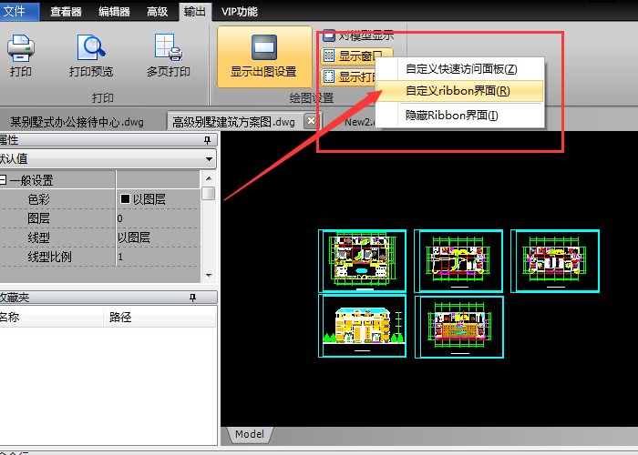
Task: Click the 图层 value field 0
Action: pyautogui.click(x=159, y=218)
